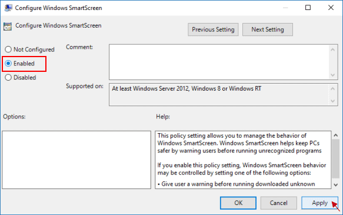The image size is (343, 215).
Task: Maximize the Configure Windows SmartScreen window
Action: [308, 8]
